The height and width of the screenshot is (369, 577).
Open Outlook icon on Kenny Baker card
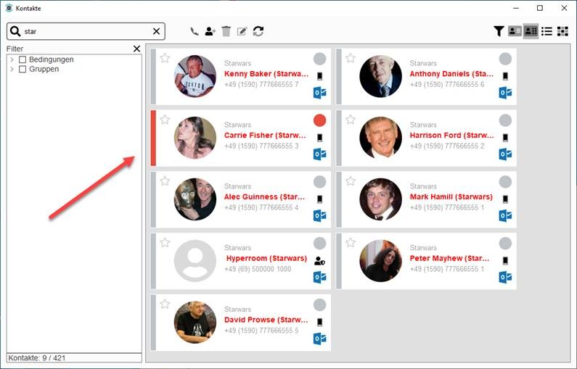320,92
